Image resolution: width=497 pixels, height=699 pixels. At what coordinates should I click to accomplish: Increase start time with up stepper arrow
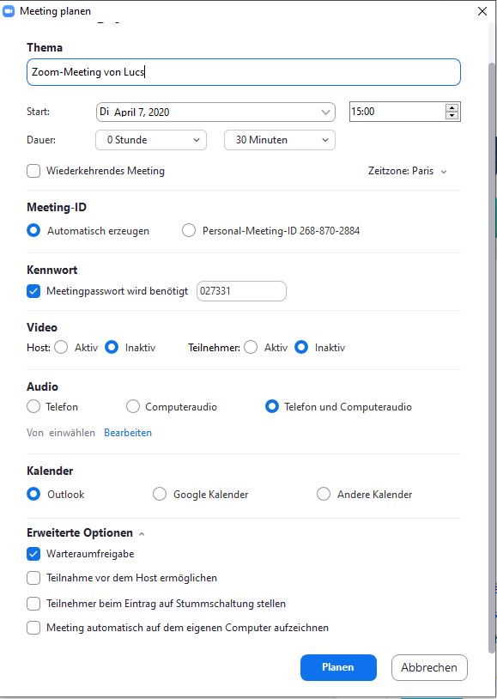pyautogui.click(x=452, y=108)
